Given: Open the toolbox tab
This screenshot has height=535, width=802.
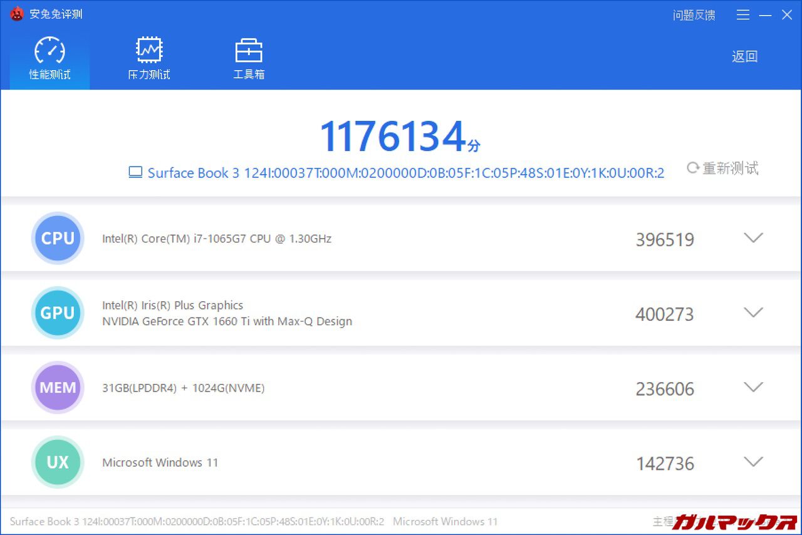Looking at the screenshot, I should pos(249,58).
